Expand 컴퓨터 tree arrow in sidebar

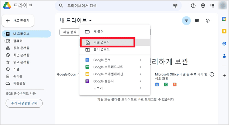[4, 41]
